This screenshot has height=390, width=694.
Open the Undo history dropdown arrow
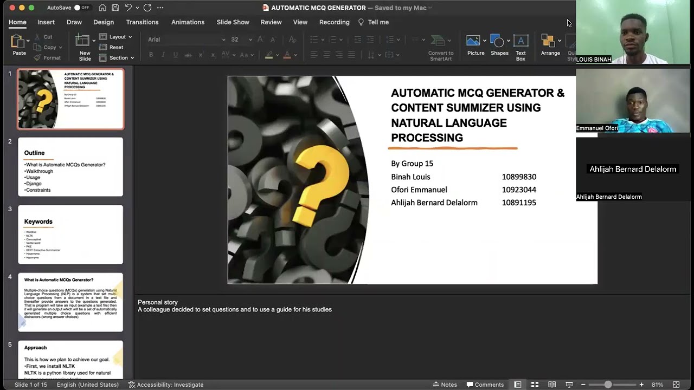click(x=137, y=8)
